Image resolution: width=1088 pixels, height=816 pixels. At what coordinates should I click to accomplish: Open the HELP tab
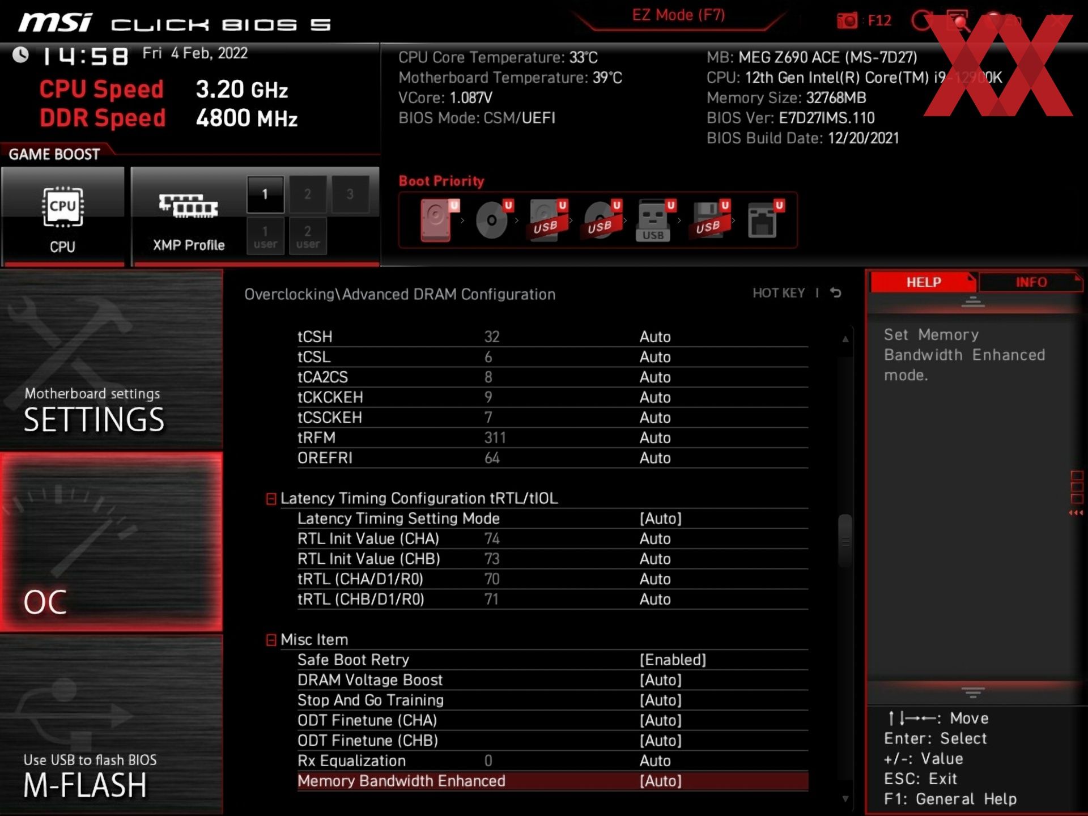point(924,282)
